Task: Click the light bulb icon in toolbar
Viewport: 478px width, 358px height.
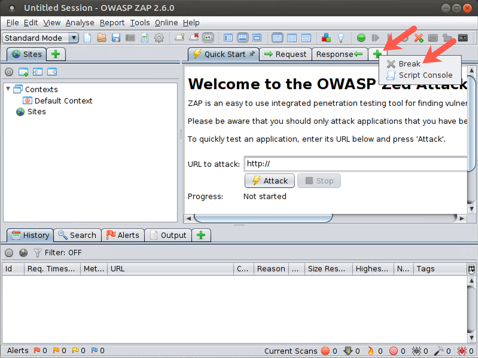Action: [x=341, y=38]
